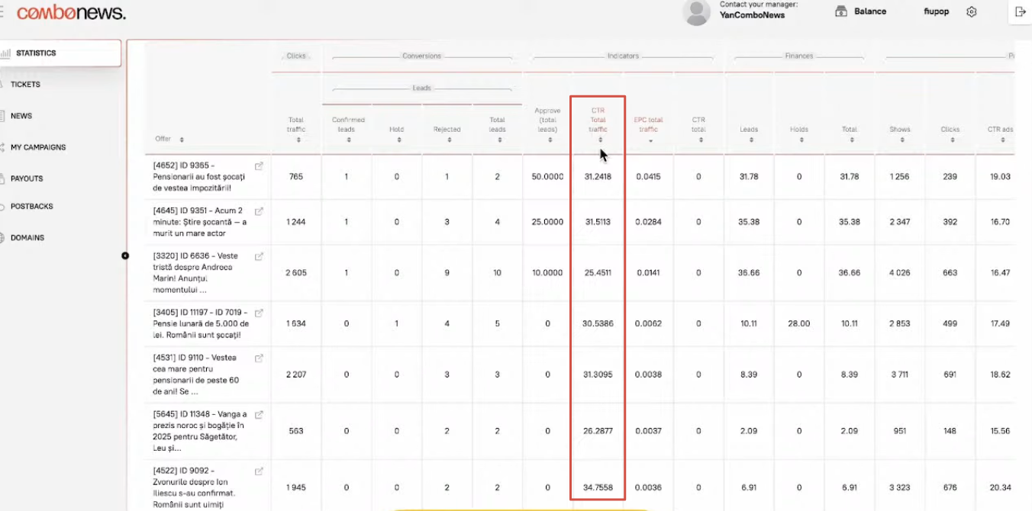Image resolution: width=1032 pixels, height=511 pixels.
Task: Open the settings gear icon
Action: tap(972, 11)
